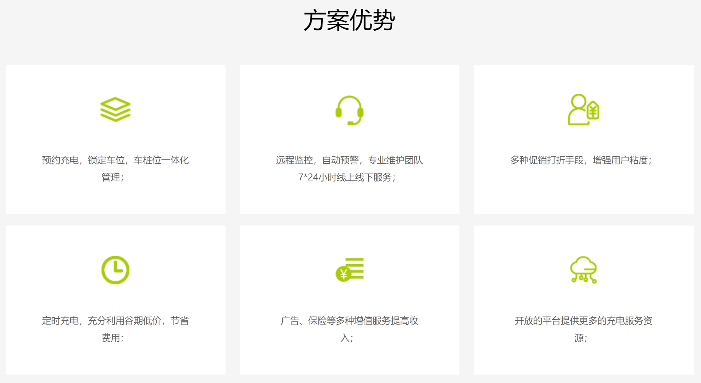This screenshot has width=701, height=383.
Task: Click the user with yen tag icon
Action: click(583, 110)
